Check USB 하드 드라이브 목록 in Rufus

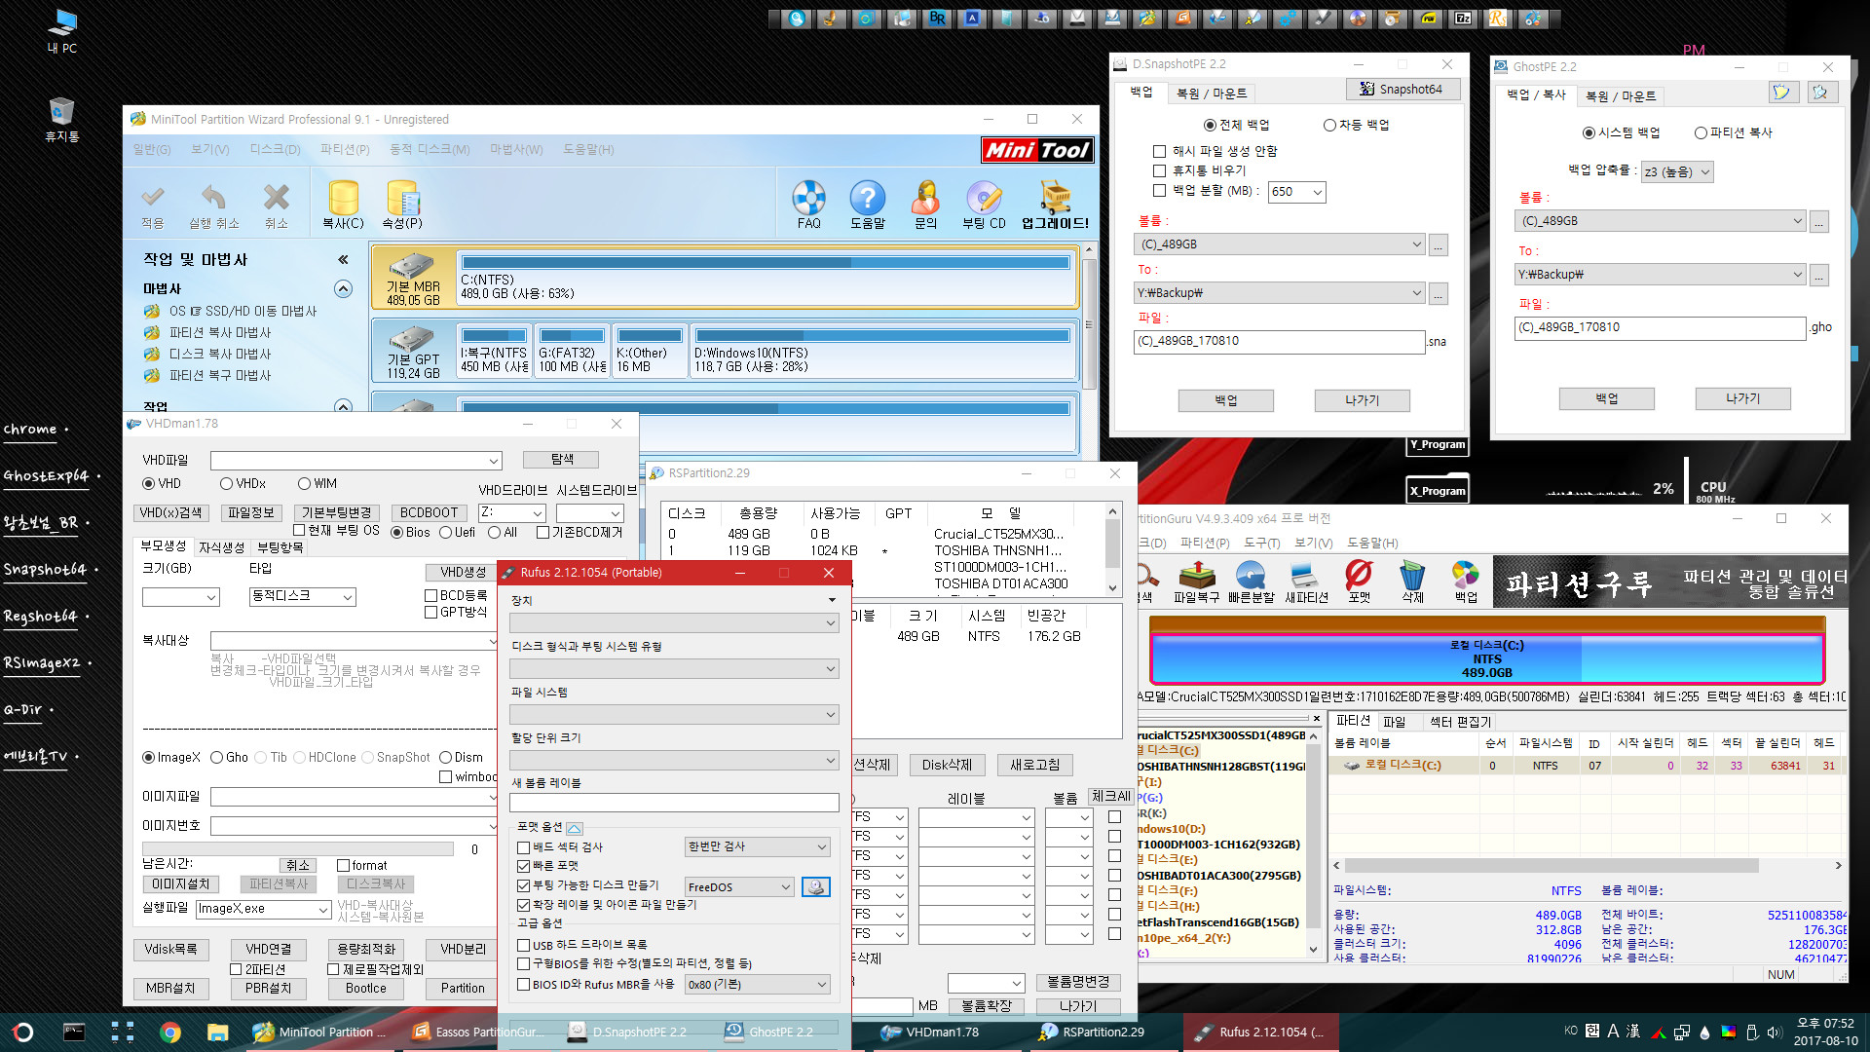click(x=524, y=945)
